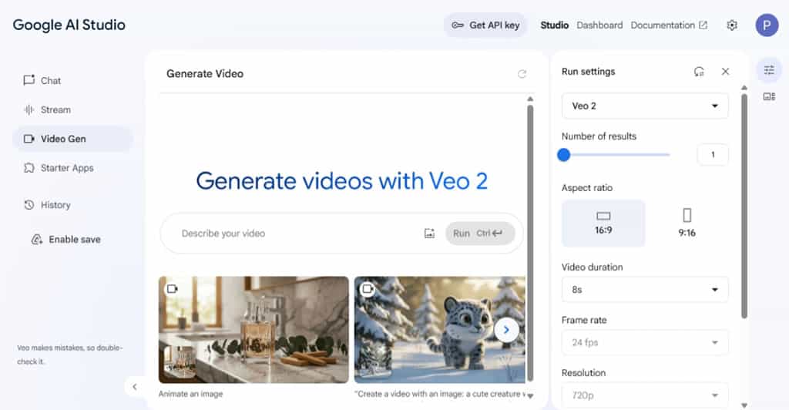Click the main panel scrollbar
789x410 pixels.
[x=530, y=243]
